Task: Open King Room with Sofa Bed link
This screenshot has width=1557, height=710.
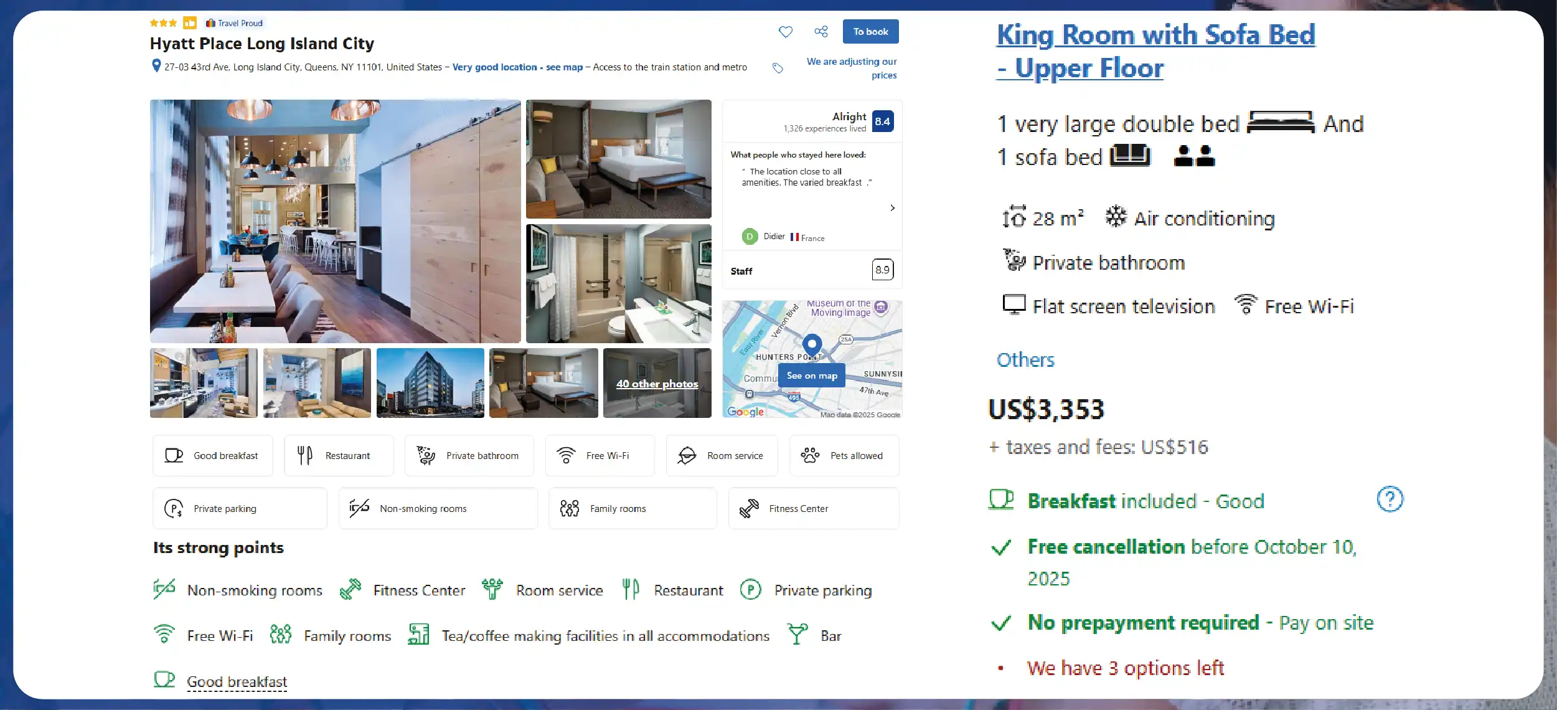Action: [x=1155, y=51]
